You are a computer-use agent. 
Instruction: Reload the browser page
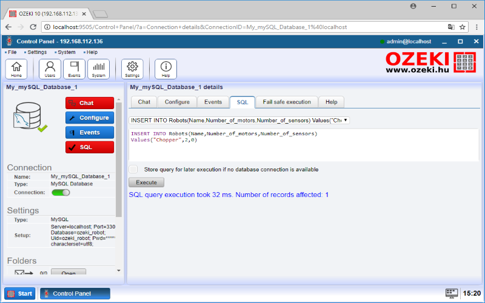[x=33, y=27]
